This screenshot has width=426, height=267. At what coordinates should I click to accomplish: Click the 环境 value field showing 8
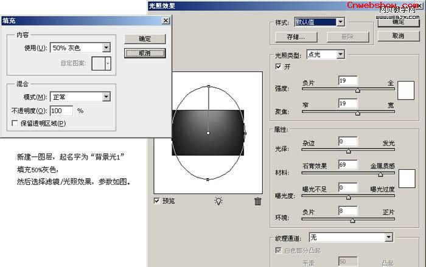[x=347, y=211]
